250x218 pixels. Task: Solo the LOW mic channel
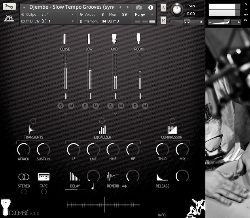85,106
